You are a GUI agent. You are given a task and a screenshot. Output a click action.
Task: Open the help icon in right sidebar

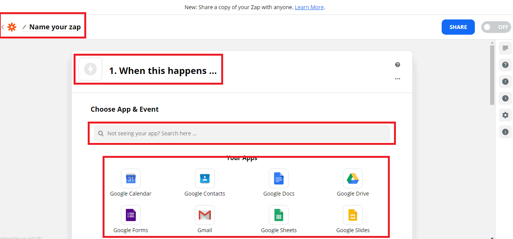[x=505, y=65]
